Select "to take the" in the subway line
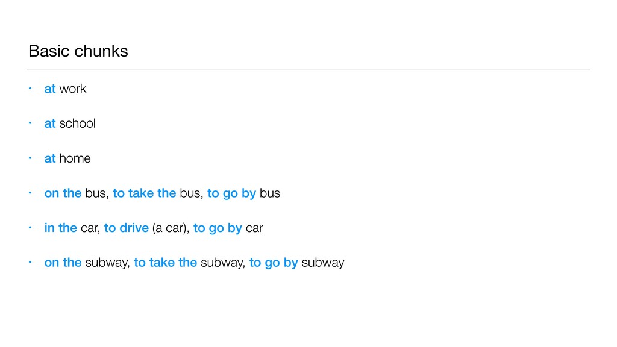Screen dimensions: 617x347 (x=165, y=263)
